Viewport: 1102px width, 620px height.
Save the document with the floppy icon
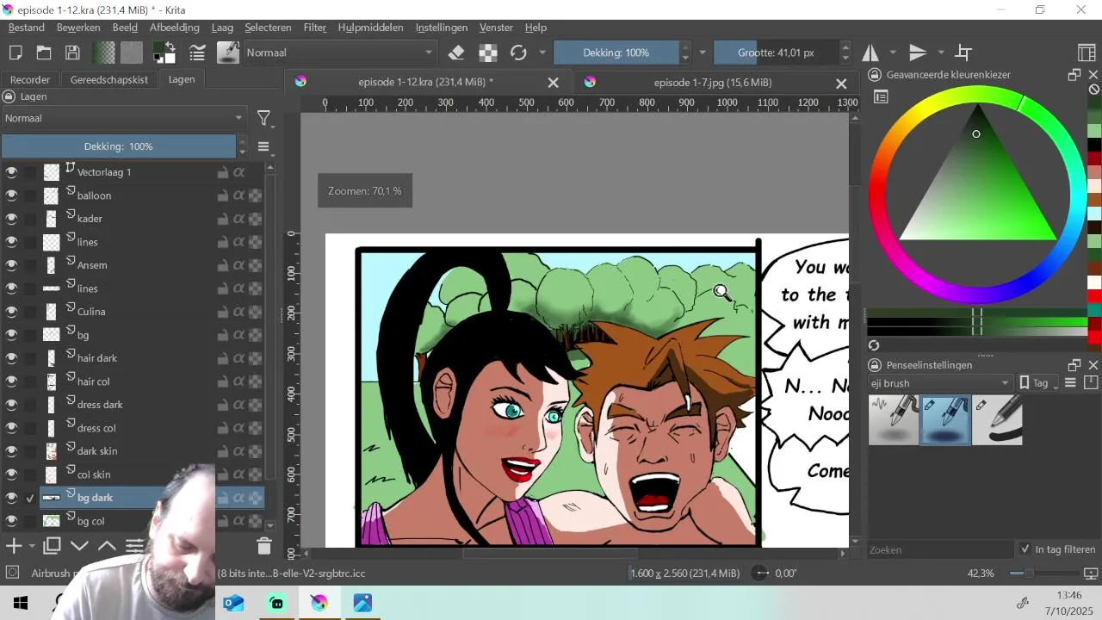72,53
